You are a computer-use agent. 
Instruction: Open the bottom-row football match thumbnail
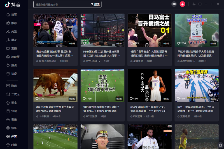(x=55, y=137)
